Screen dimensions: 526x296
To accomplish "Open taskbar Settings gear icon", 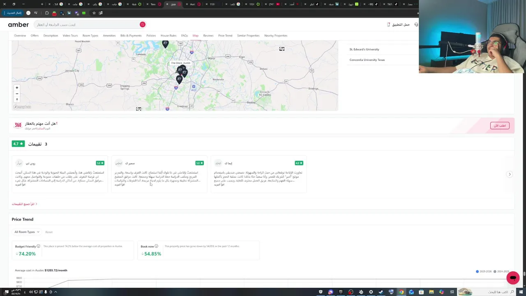I will (371, 292).
